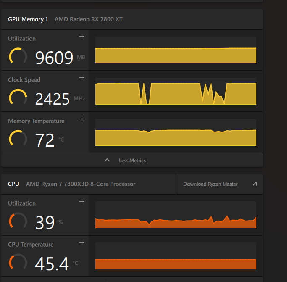Click the orange CPU Temperature graph
Screen dimensions: 287x282
click(x=176, y=256)
